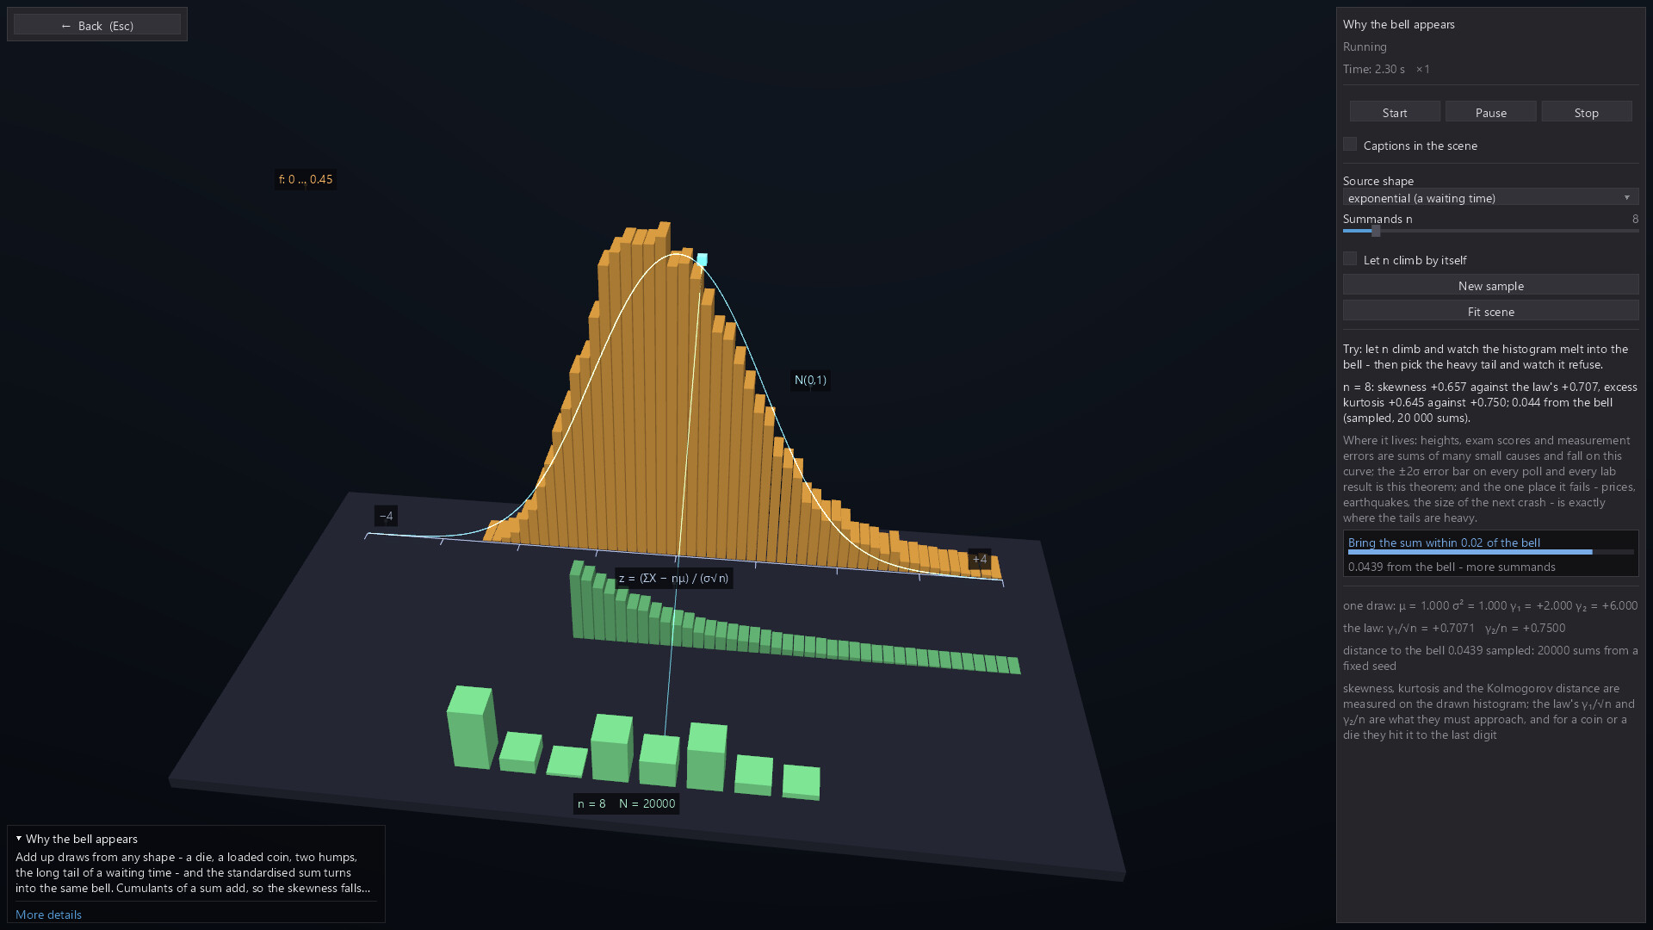Click the +4 axis tick label
This screenshot has width=1653, height=930.
(x=979, y=559)
